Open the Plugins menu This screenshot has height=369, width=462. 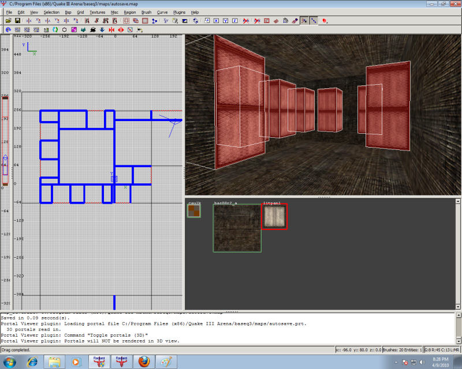click(179, 12)
